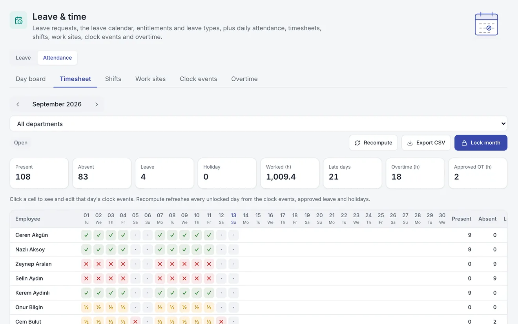Click the Worked (h) card showing 1,009.4

(x=290, y=173)
